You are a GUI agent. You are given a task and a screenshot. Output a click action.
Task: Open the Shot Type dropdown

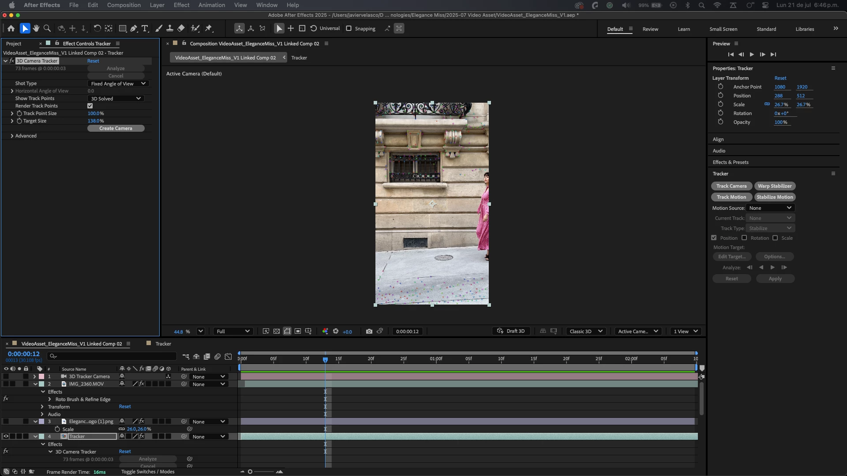click(x=118, y=84)
